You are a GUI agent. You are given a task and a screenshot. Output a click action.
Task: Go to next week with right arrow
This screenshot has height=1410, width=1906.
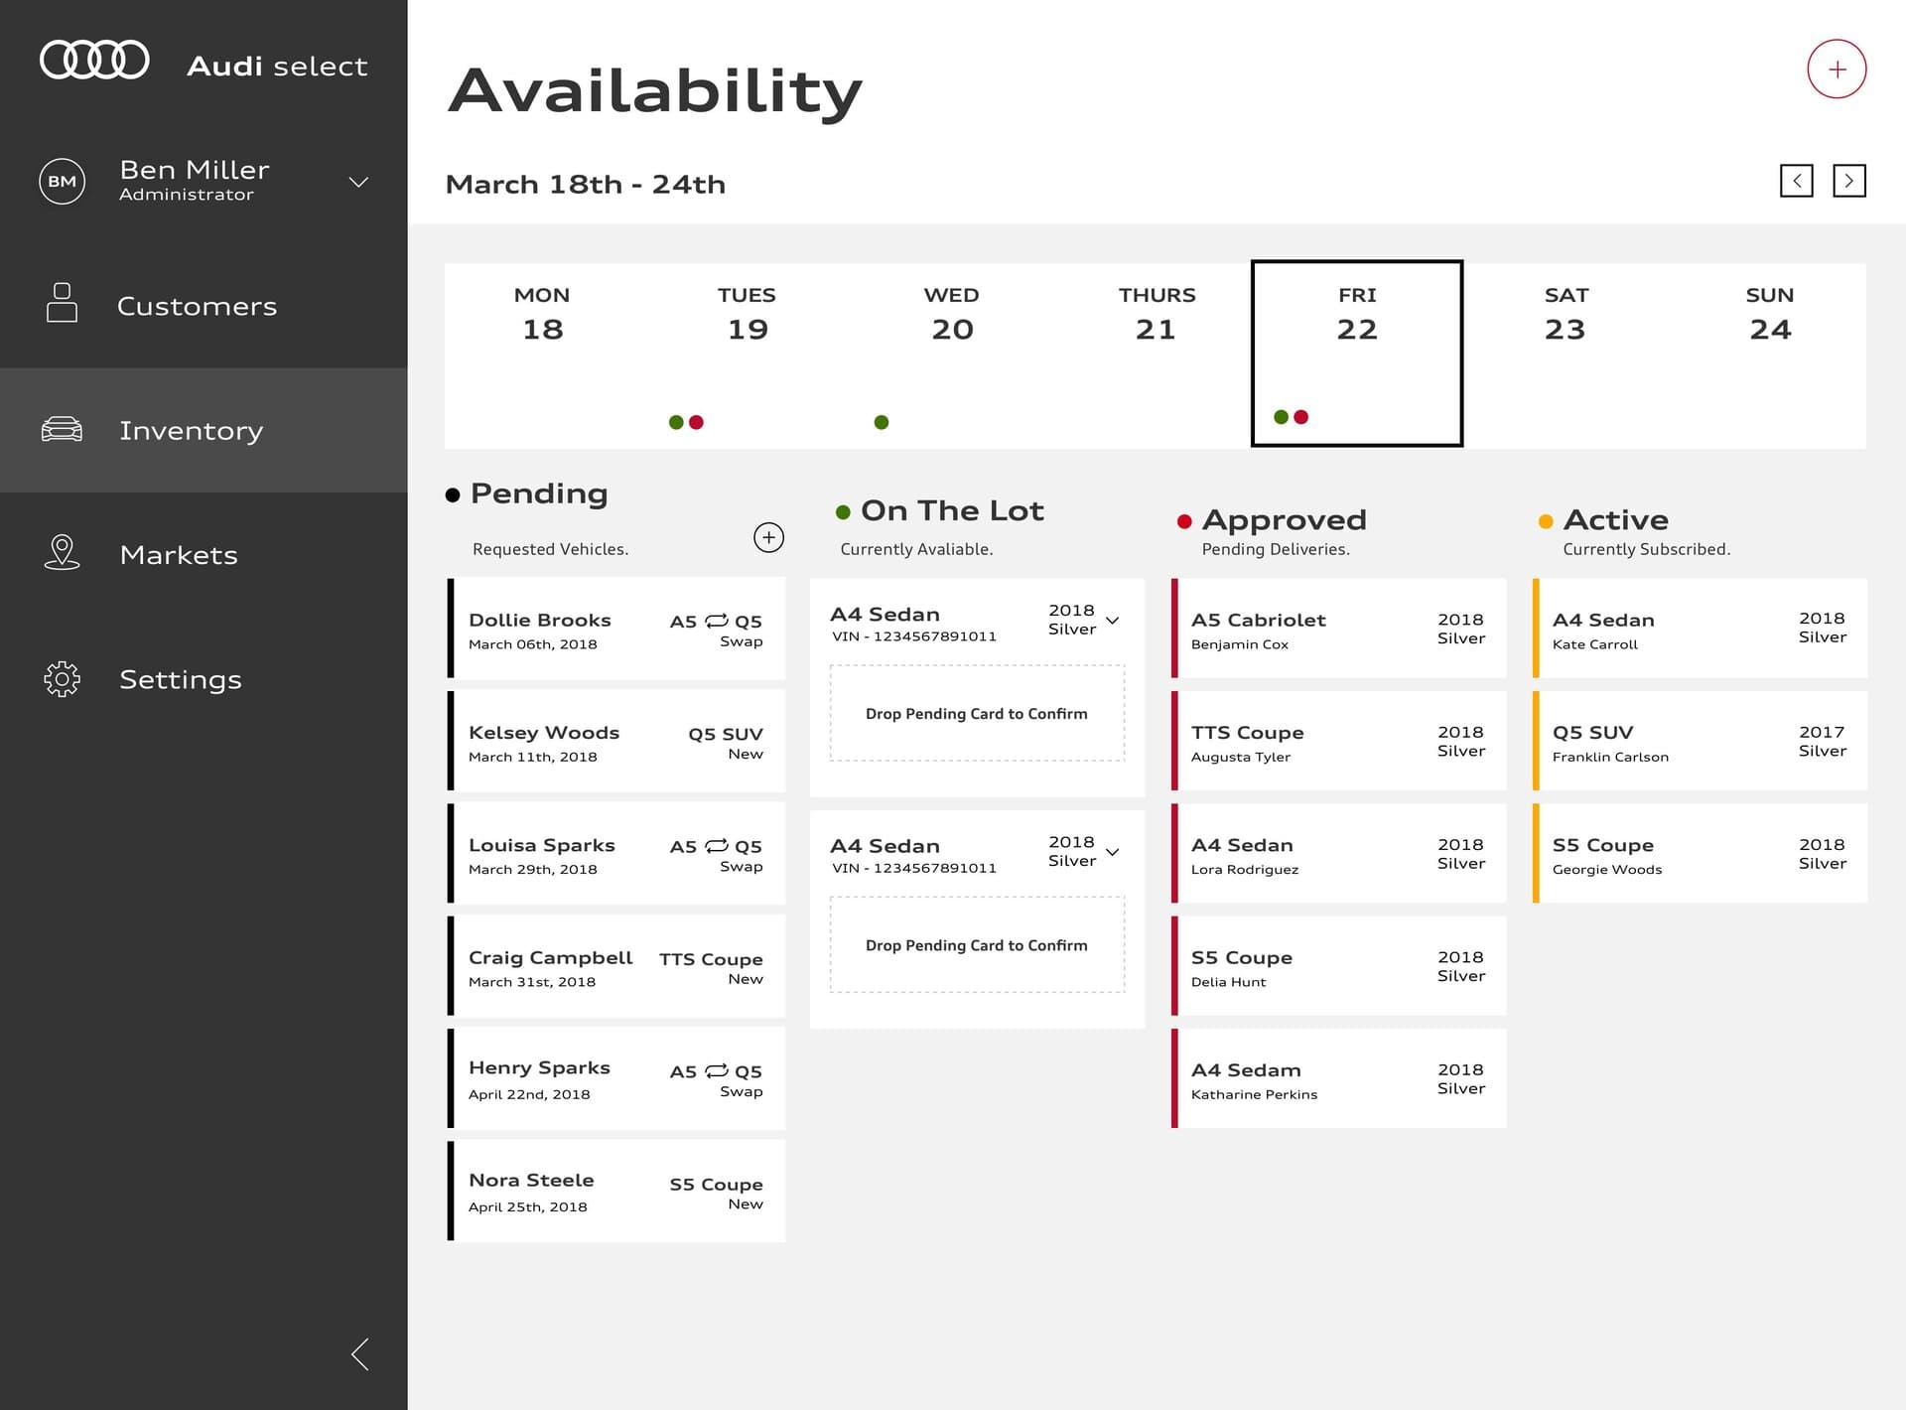coord(1848,181)
